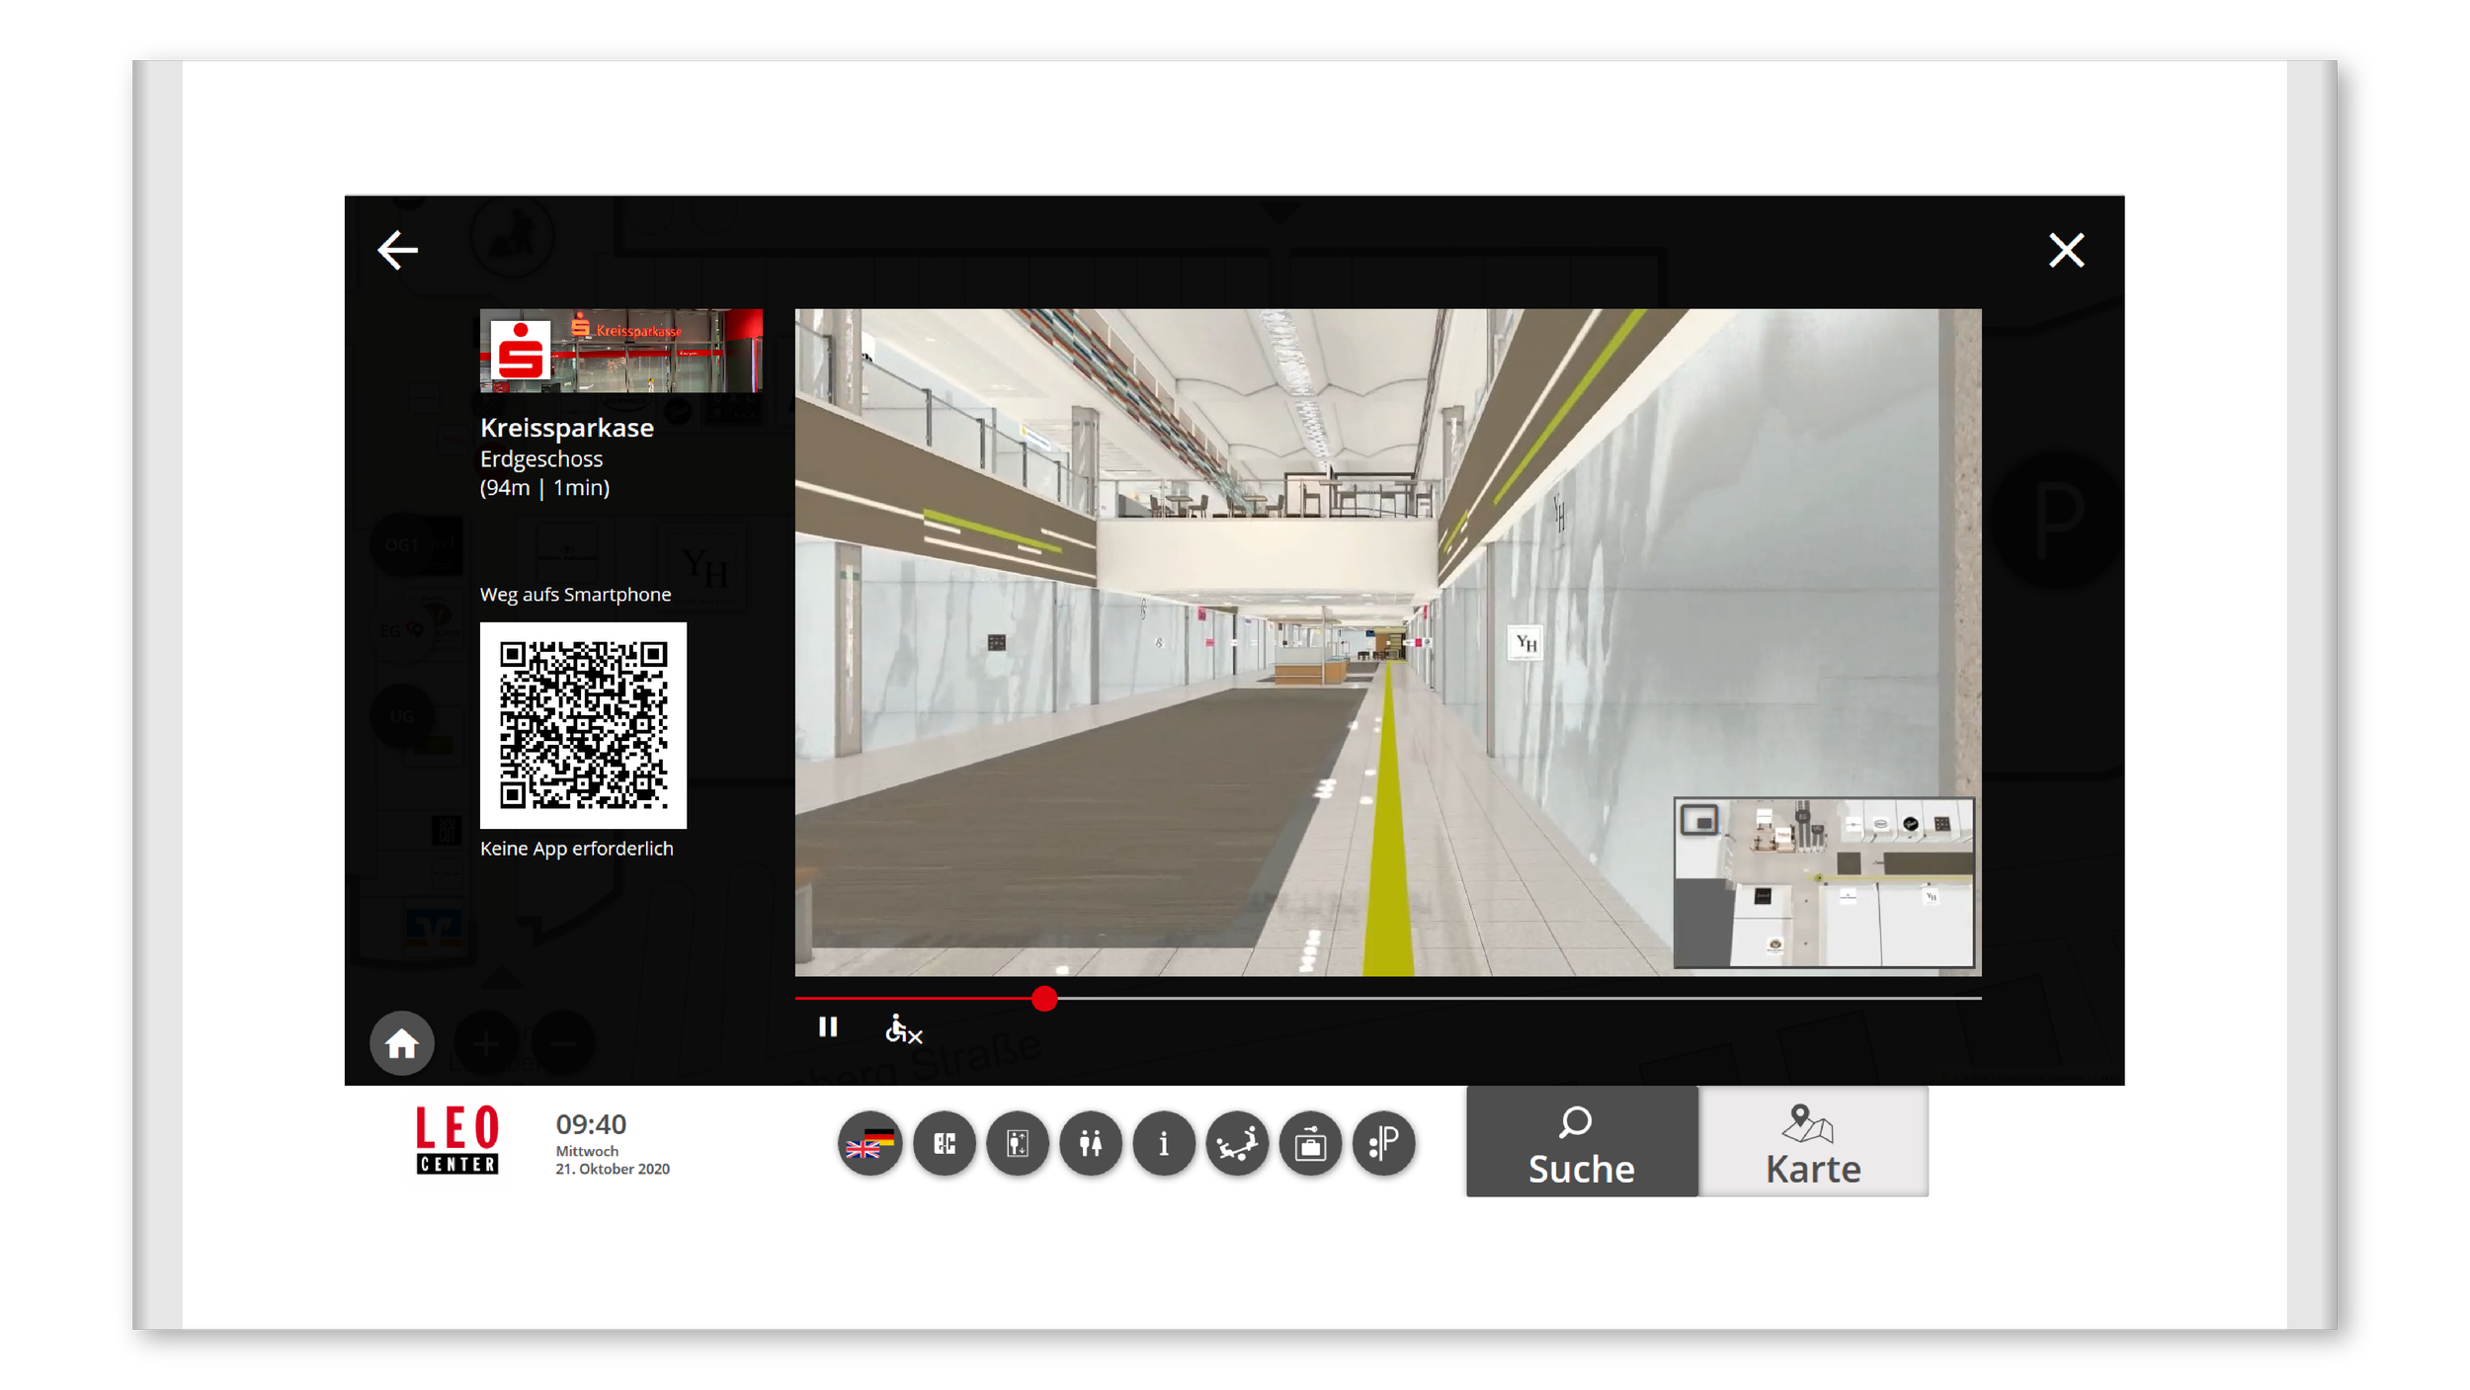Screen dimensions: 2470x1390
Task: Show EC cash machine locations
Action: click(x=945, y=1143)
